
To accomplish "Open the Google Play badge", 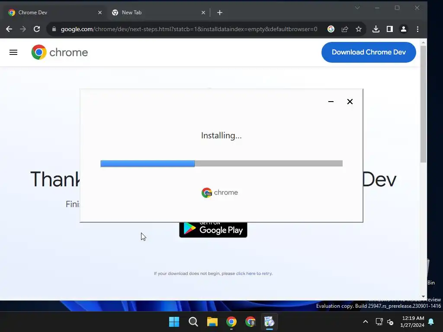I will click(x=213, y=230).
